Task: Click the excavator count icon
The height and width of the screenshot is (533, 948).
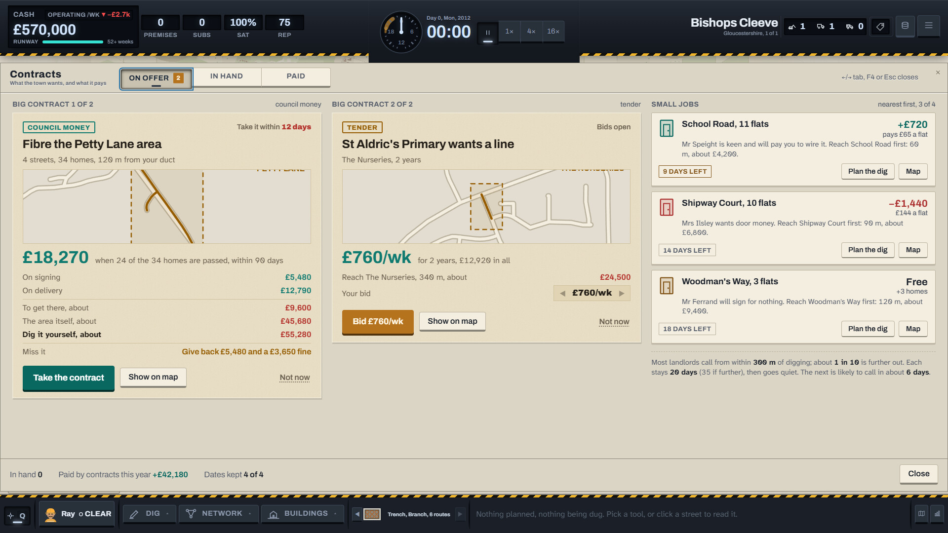Action: click(792, 27)
